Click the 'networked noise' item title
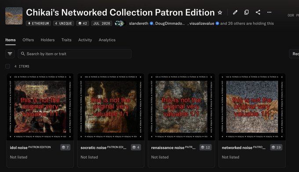This screenshot has width=299, height=172. pos(237,148)
